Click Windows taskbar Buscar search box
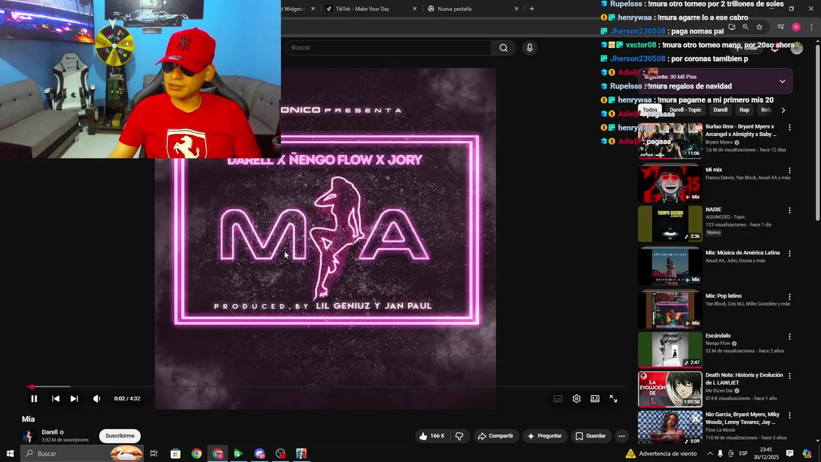 (x=82, y=454)
